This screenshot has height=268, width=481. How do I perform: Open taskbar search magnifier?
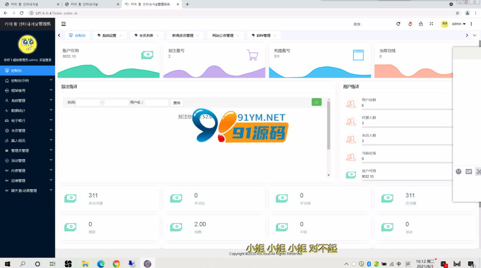pyautogui.click(x=23, y=264)
